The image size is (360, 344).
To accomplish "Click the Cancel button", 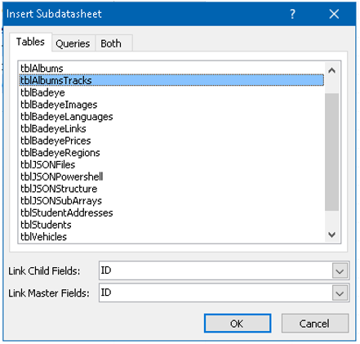I will coord(315,324).
